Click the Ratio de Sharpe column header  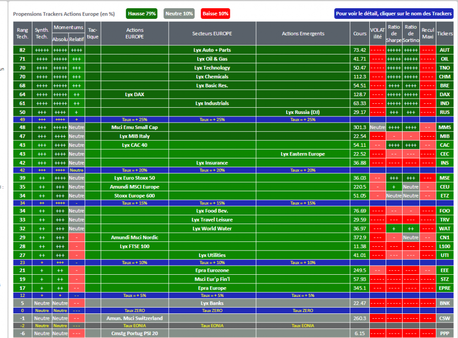(394, 33)
